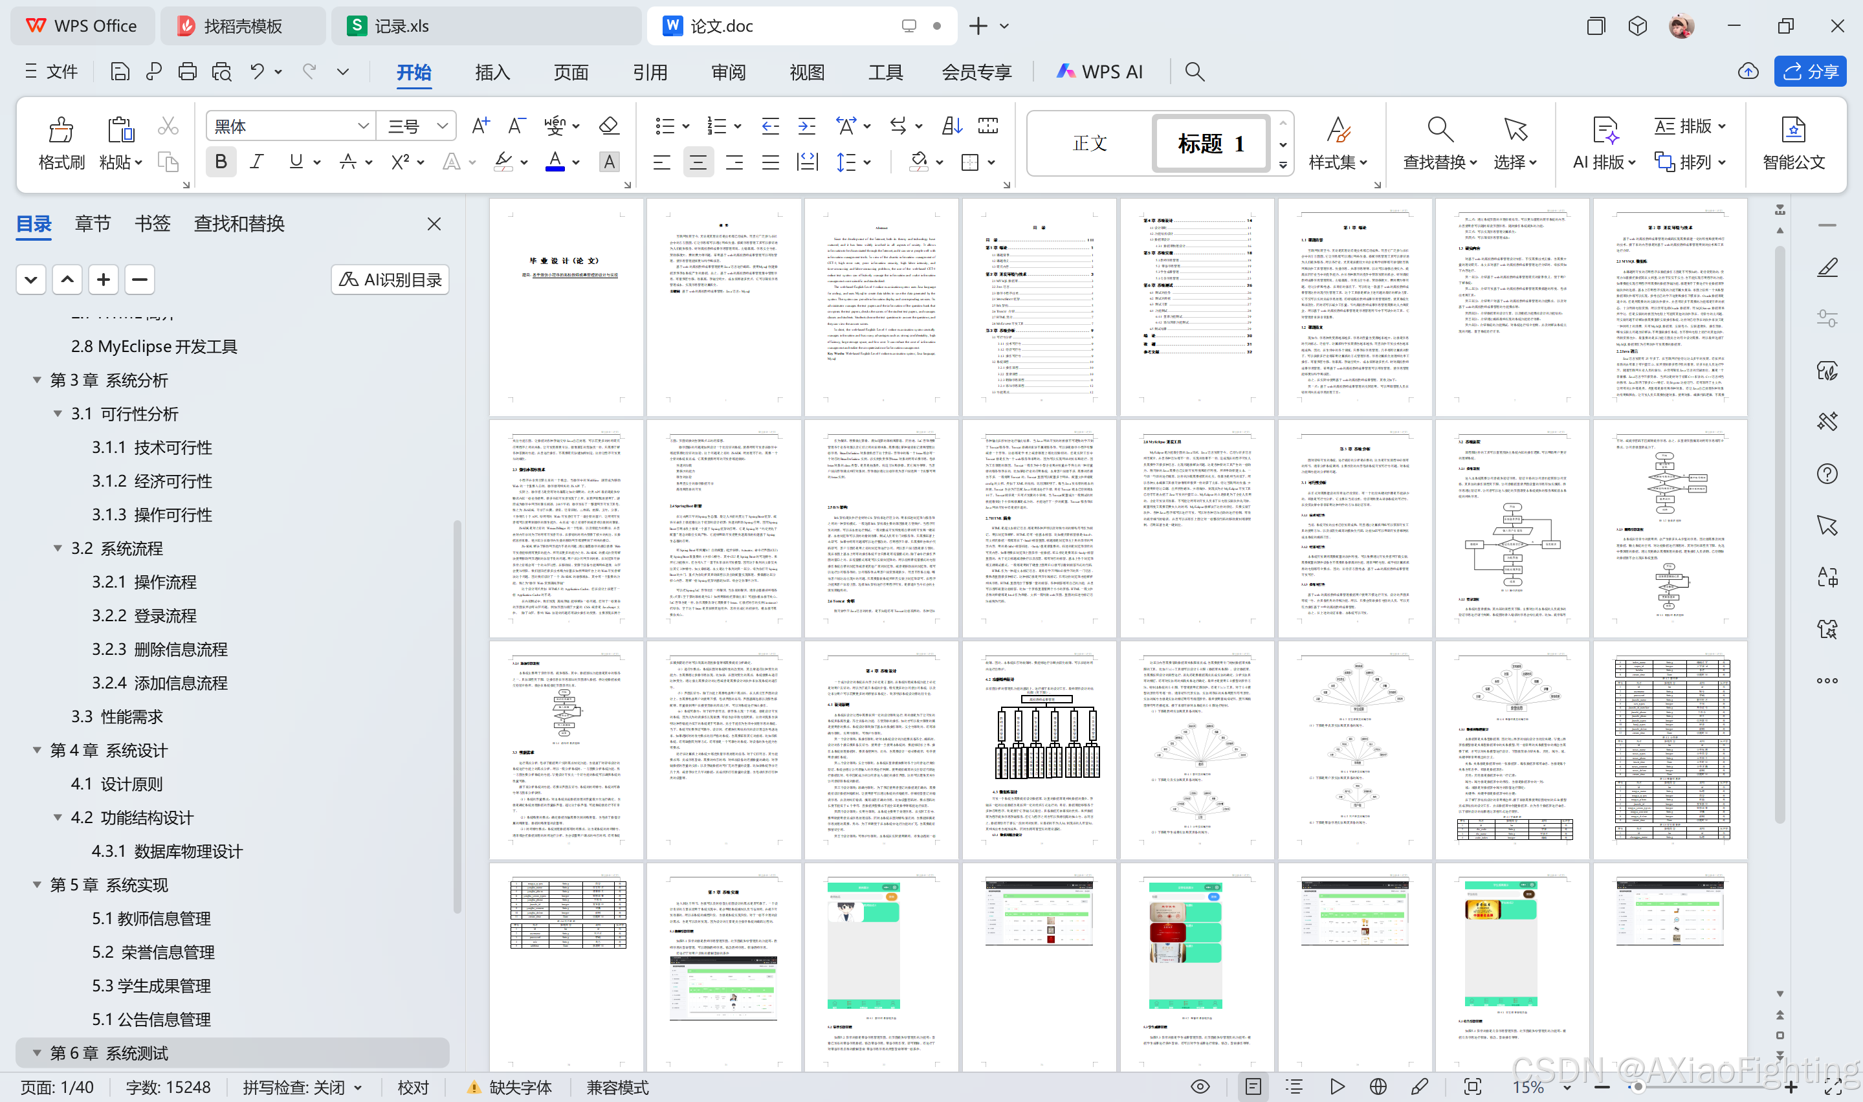This screenshot has width=1863, height=1102.
Task: Click the Clear formatting eraser icon
Action: click(x=609, y=126)
